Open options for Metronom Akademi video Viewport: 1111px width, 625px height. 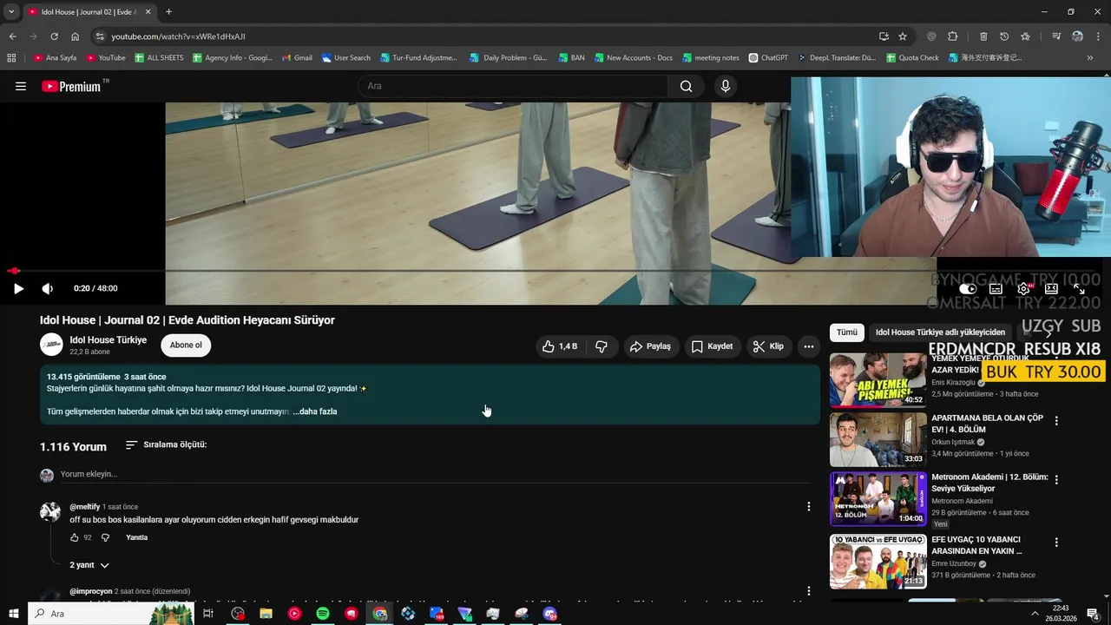click(1056, 480)
